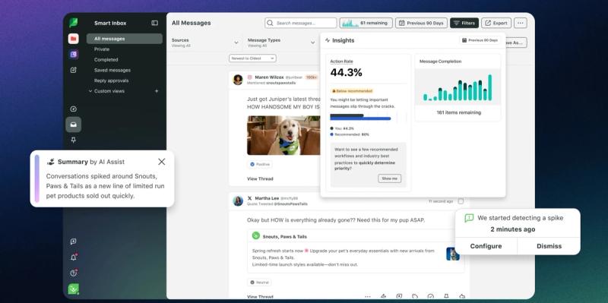Open the purple calendar icon in the sidebar
This screenshot has height=303, width=608.
pos(73,54)
